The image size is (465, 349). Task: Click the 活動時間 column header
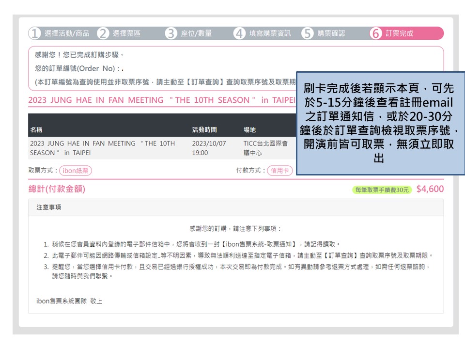tap(204, 130)
